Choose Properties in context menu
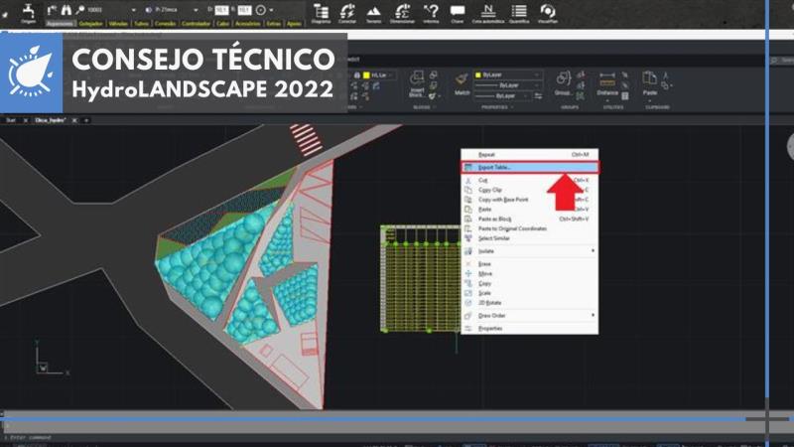794x447 pixels. point(529,329)
